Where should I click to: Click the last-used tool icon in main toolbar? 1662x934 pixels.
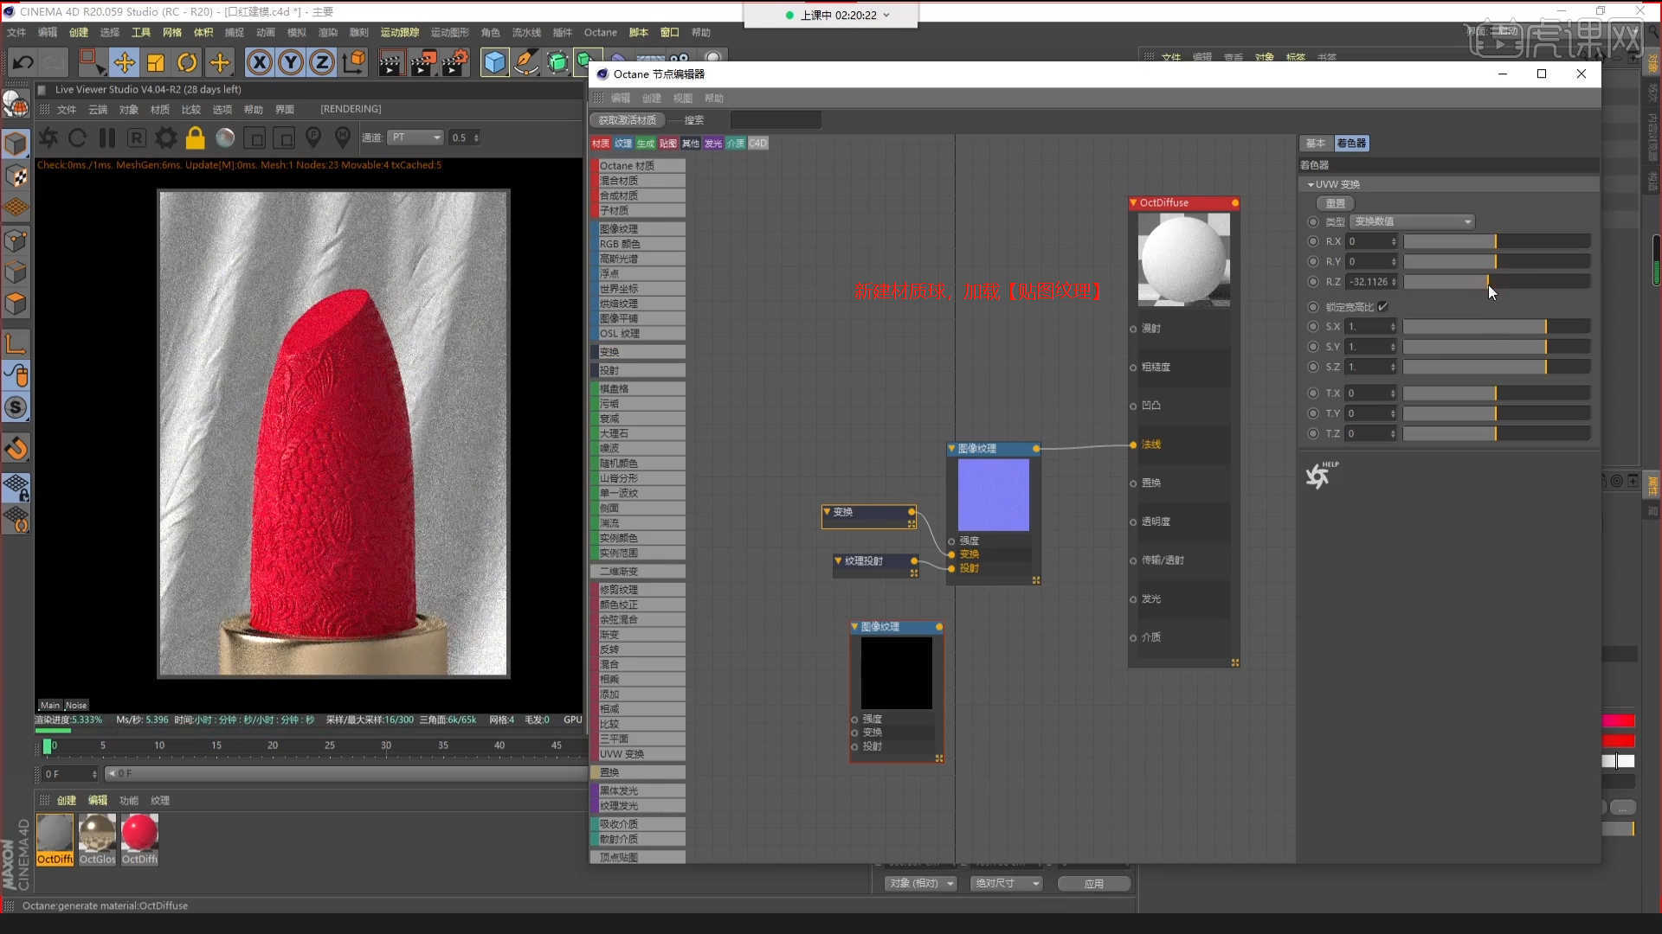(219, 62)
